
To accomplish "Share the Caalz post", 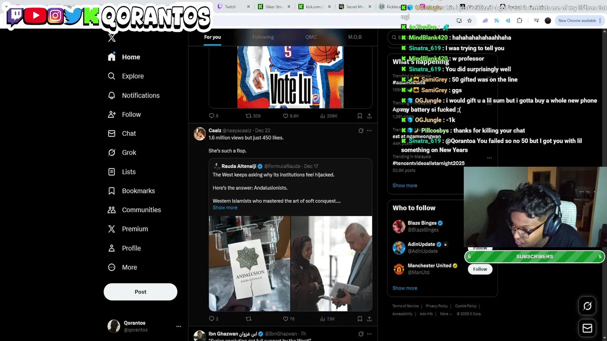I will (x=369, y=319).
